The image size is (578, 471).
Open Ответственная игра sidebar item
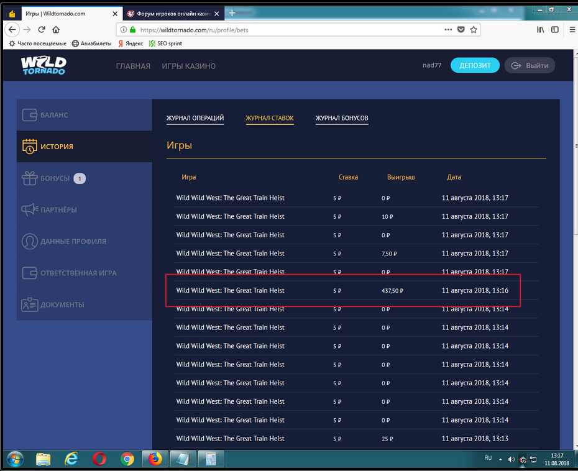pos(85,273)
